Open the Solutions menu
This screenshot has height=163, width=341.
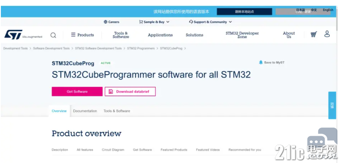[194, 35]
